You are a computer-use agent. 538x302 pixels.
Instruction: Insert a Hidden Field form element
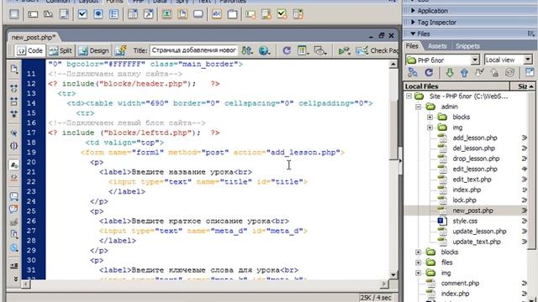point(49,14)
